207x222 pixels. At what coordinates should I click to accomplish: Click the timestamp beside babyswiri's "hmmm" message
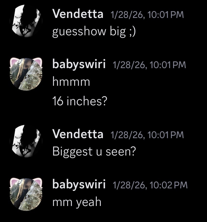pos(150,65)
